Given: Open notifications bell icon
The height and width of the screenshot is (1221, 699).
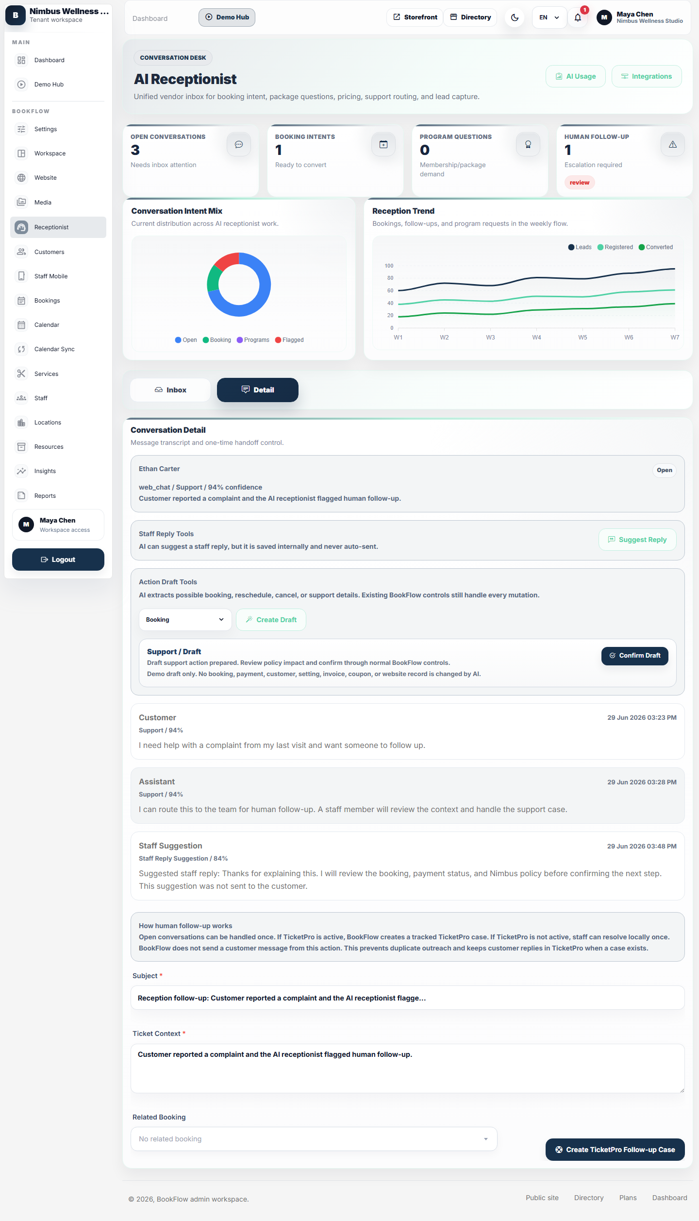Looking at the screenshot, I should coord(578,17).
